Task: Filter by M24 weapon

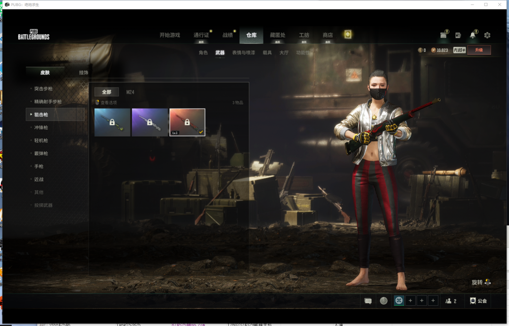Action: (x=130, y=92)
